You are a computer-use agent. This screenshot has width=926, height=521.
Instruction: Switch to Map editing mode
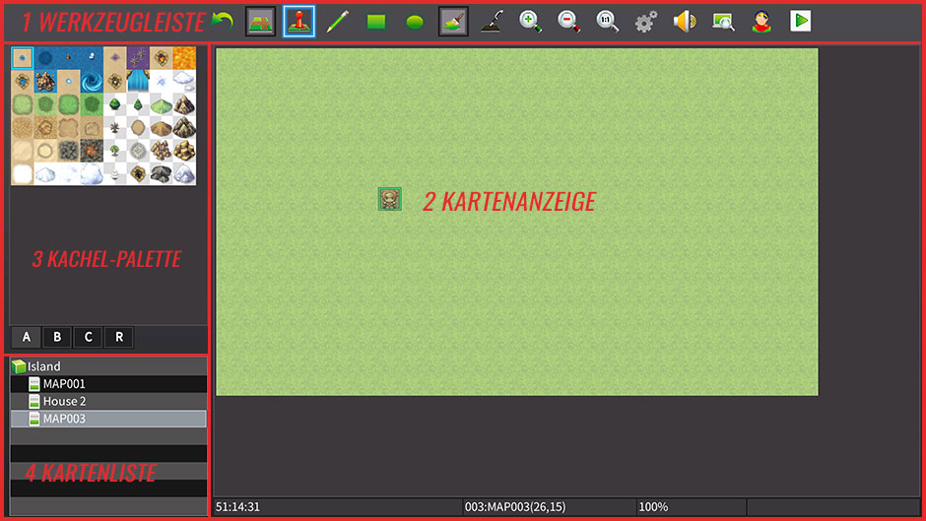pos(260,21)
